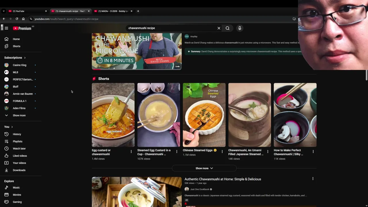Open Steamed Egg Custard in a Cup short
The width and height of the screenshot is (368, 207).
pyautogui.click(x=158, y=115)
